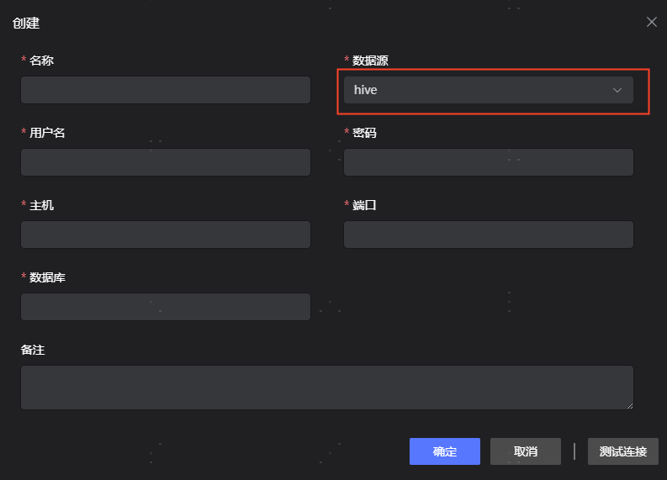Click the 名称 field label
Screen dimensions: 667x480
click(x=41, y=61)
